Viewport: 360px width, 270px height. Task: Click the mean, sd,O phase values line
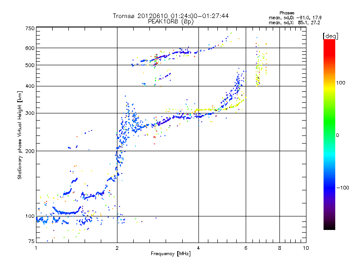295,18
